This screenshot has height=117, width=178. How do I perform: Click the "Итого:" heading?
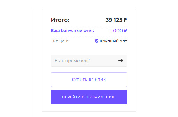pos(60,20)
